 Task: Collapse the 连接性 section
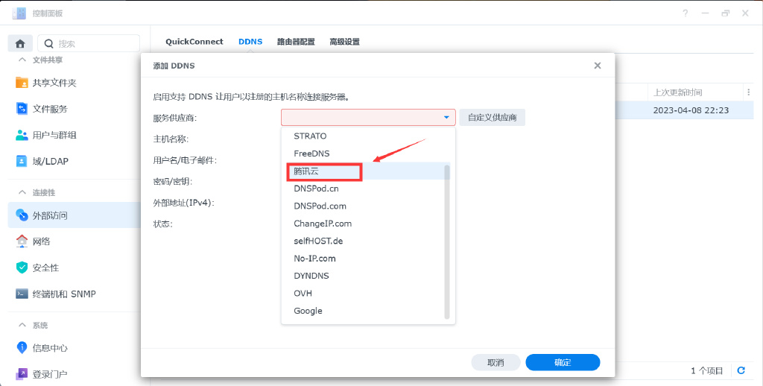pyautogui.click(x=22, y=192)
